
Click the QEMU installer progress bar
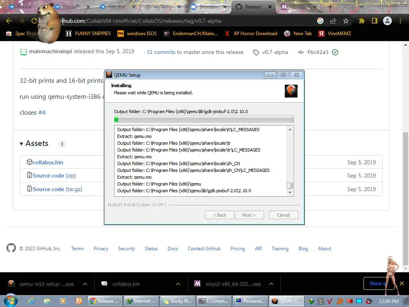204,119
